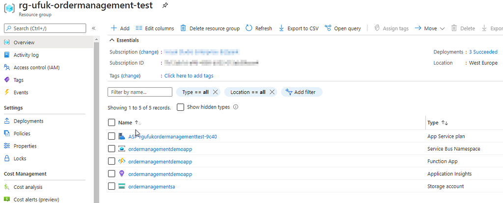Image resolution: width=503 pixels, height=203 pixels.
Task: Click the Access control people icon
Action: pyautogui.click(x=7, y=67)
